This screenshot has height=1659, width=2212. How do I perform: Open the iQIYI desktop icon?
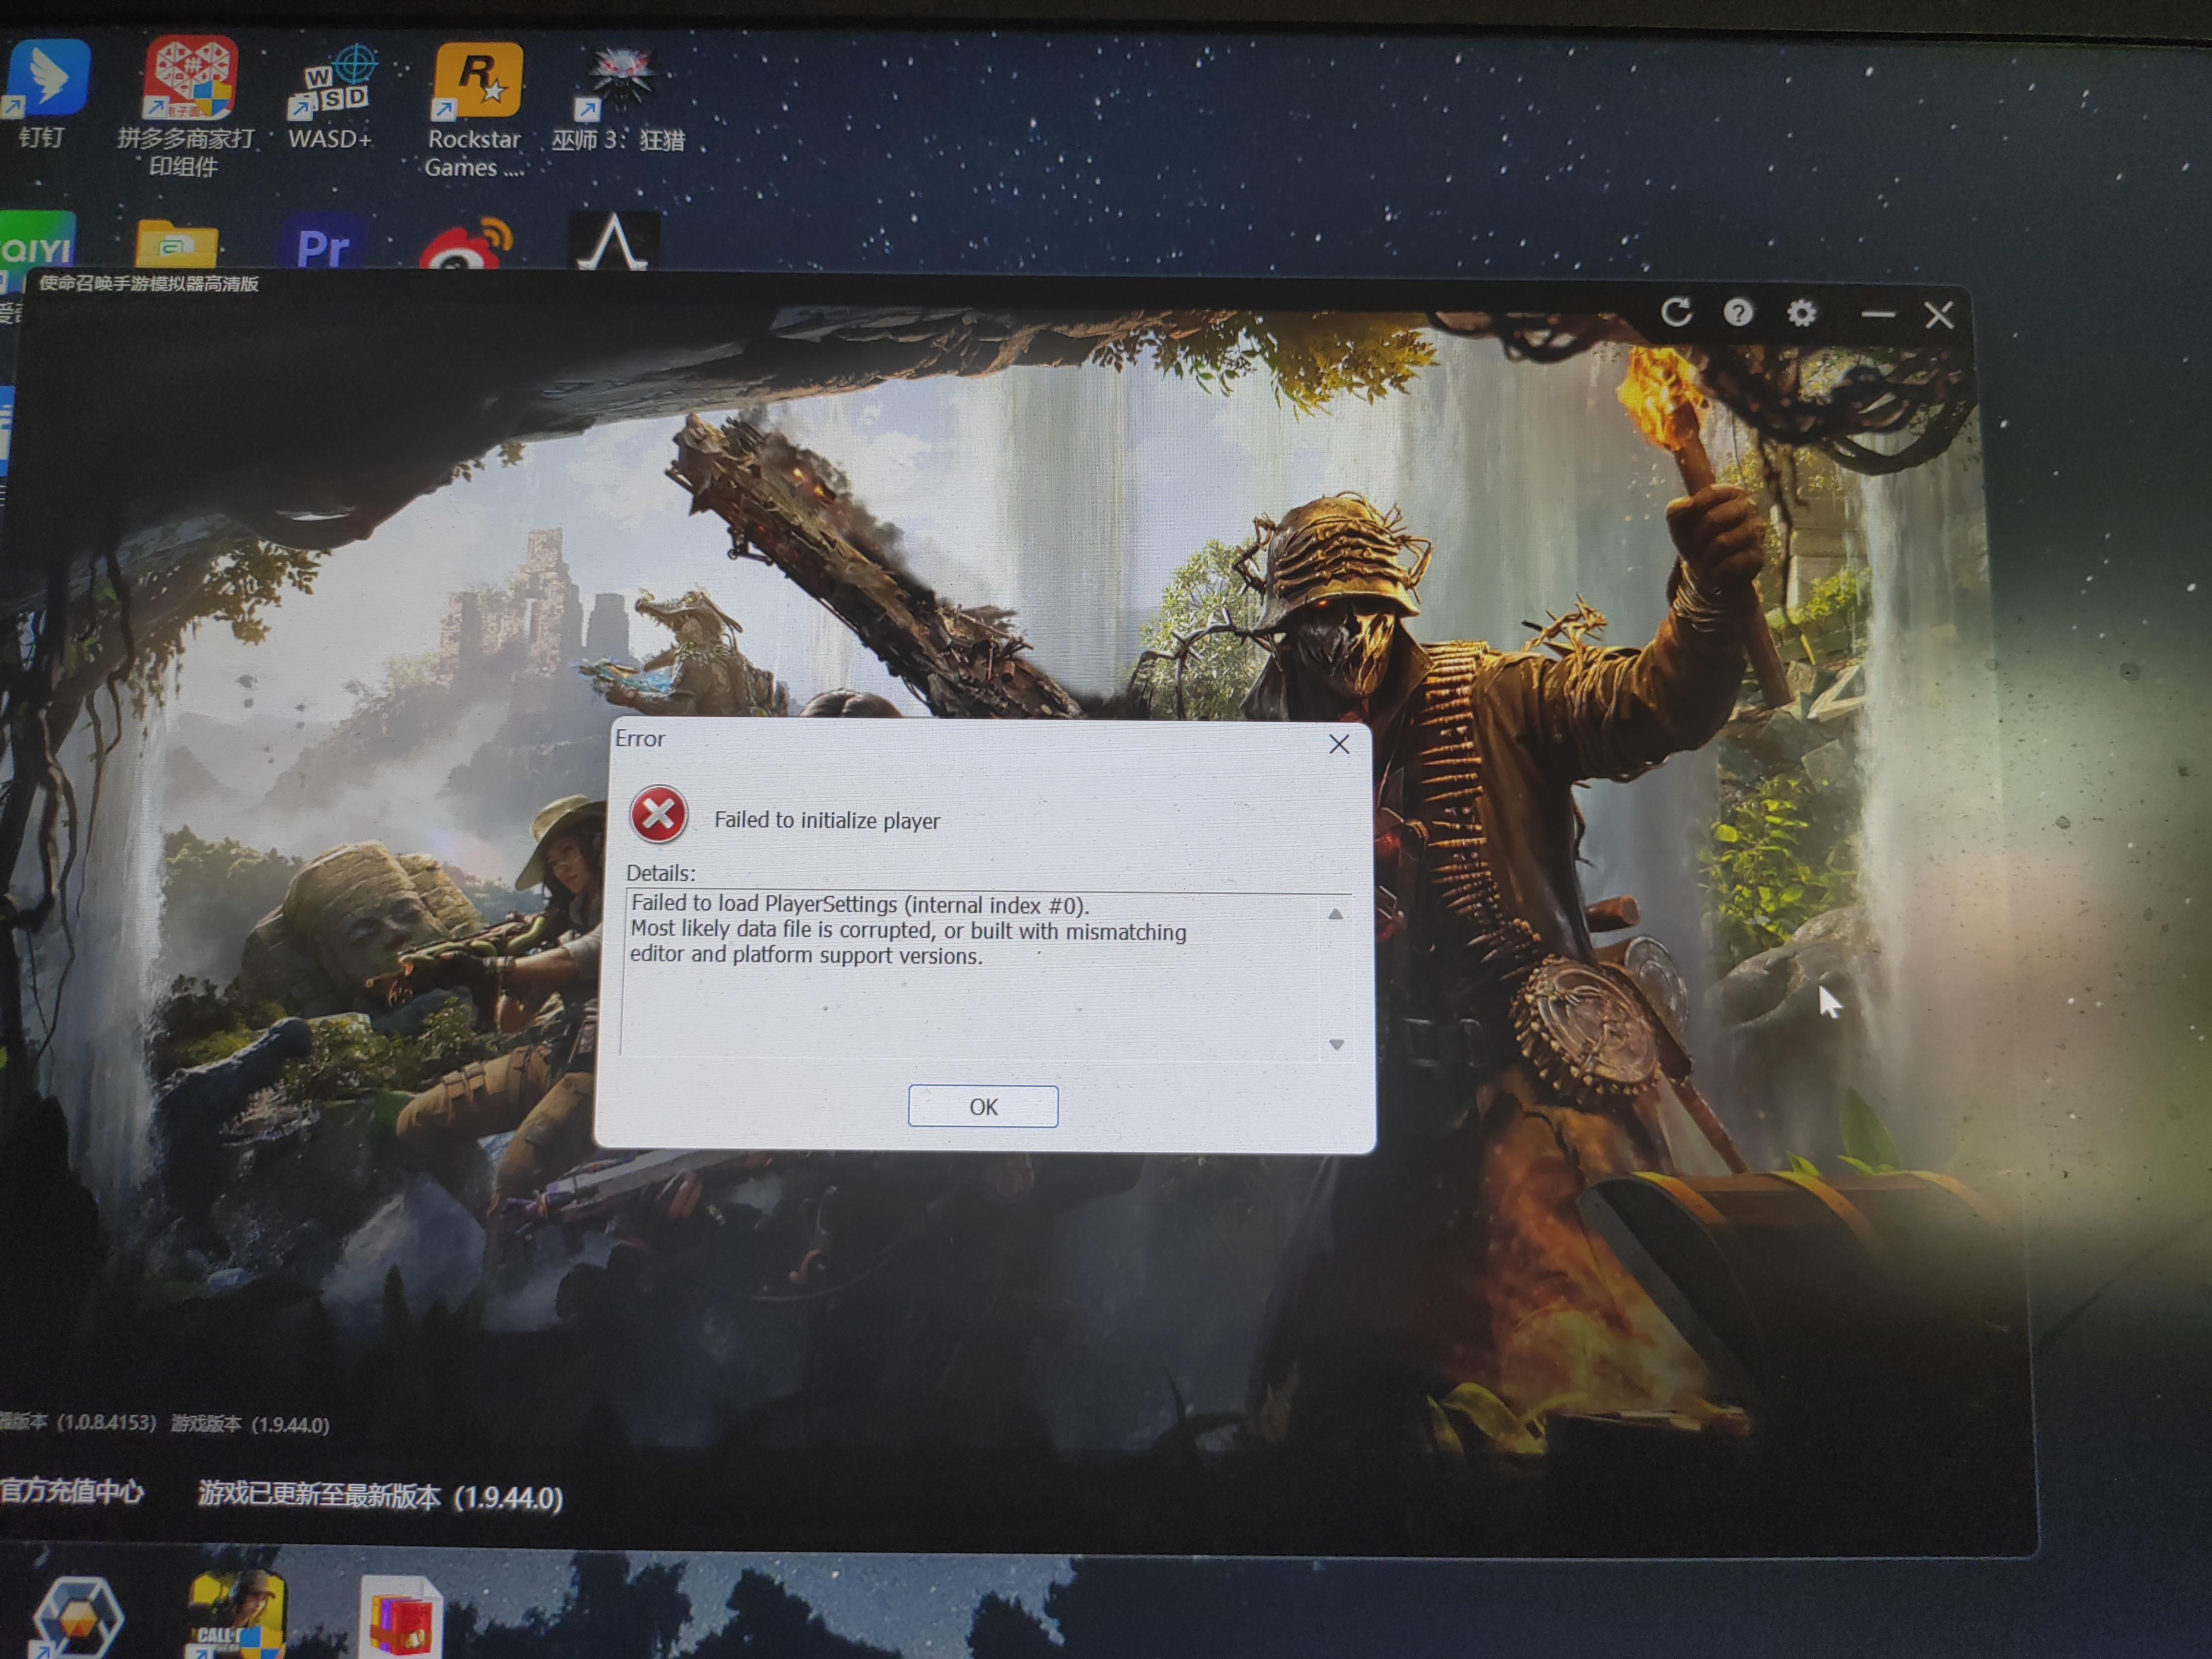tap(38, 240)
